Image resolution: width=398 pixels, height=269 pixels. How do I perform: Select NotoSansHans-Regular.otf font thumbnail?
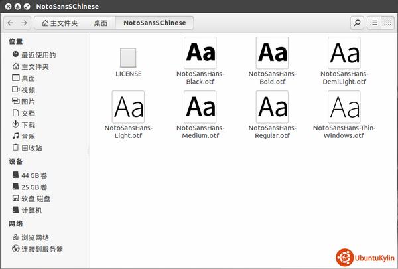pyautogui.click(x=273, y=107)
